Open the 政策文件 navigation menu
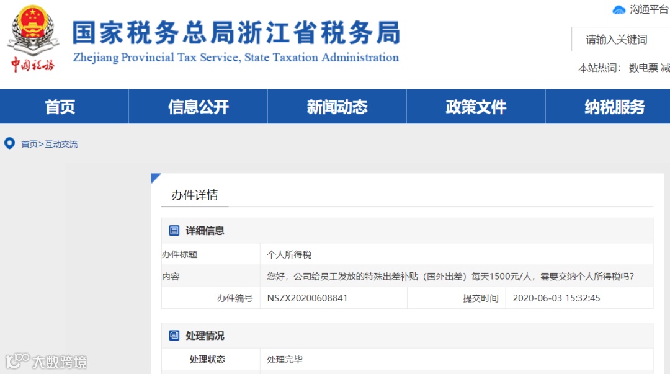The width and height of the screenshot is (670, 374). (475, 106)
